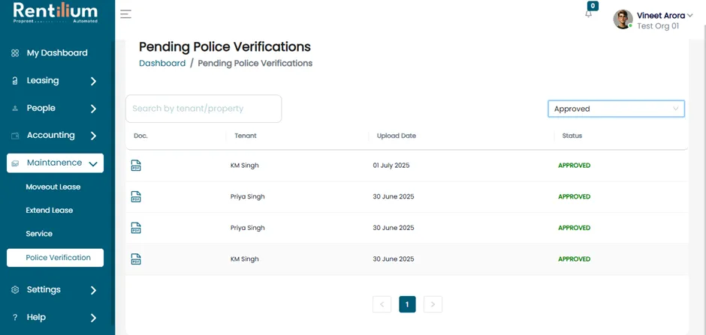Click the My Dashboard grid icon
This screenshot has height=335, width=706.
coord(15,53)
